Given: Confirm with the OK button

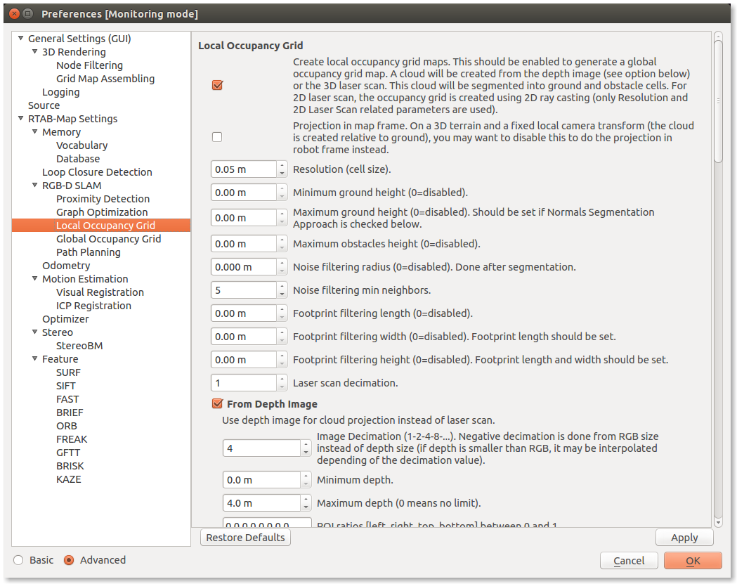Looking at the screenshot, I should coord(693,561).
